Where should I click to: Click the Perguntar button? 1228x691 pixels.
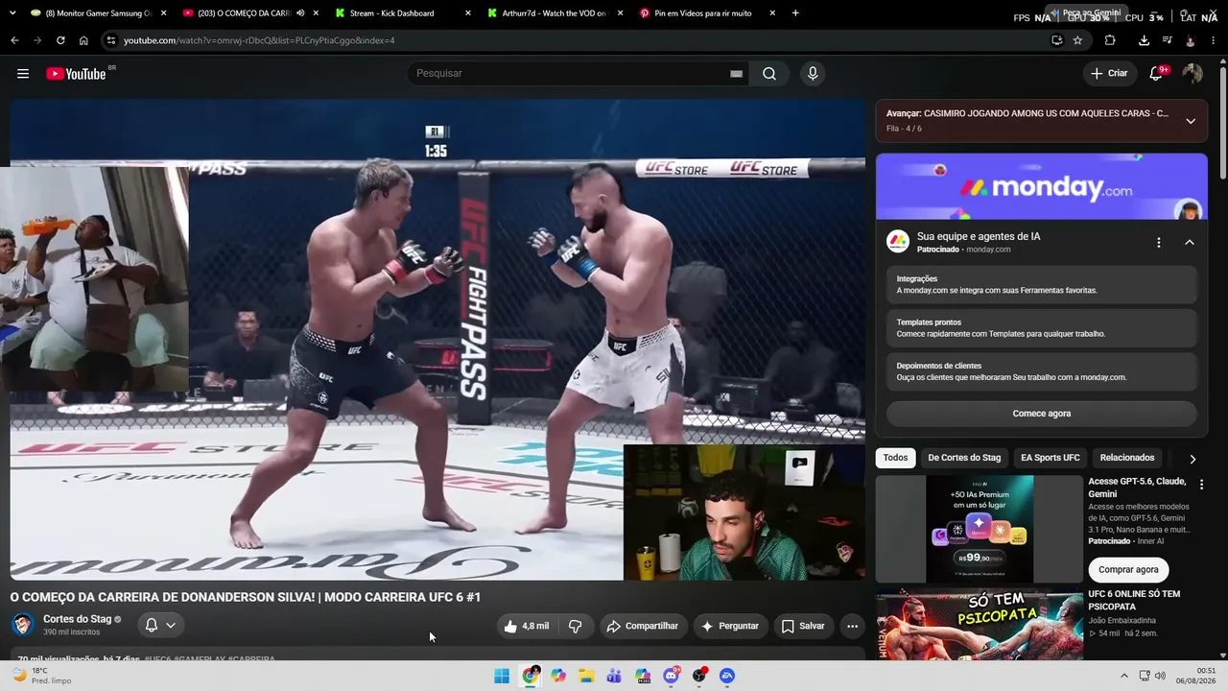pos(730,626)
